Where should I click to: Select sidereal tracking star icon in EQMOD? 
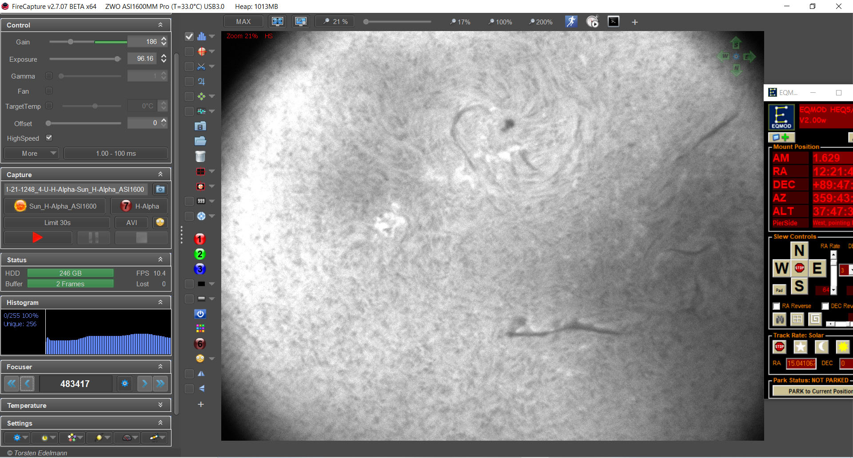[x=800, y=347]
